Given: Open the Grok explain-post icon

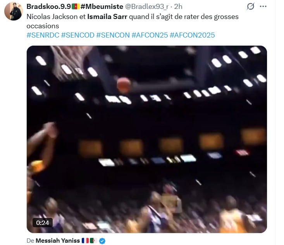Looking at the screenshot, I should [x=251, y=7].
